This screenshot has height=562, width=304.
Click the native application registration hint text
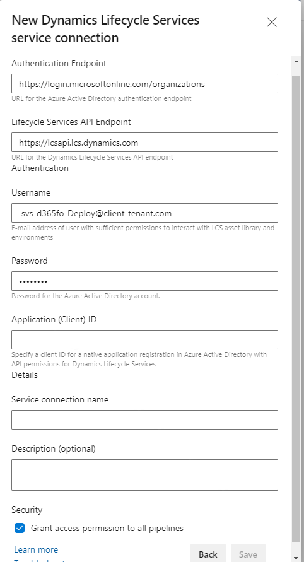click(139, 359)
